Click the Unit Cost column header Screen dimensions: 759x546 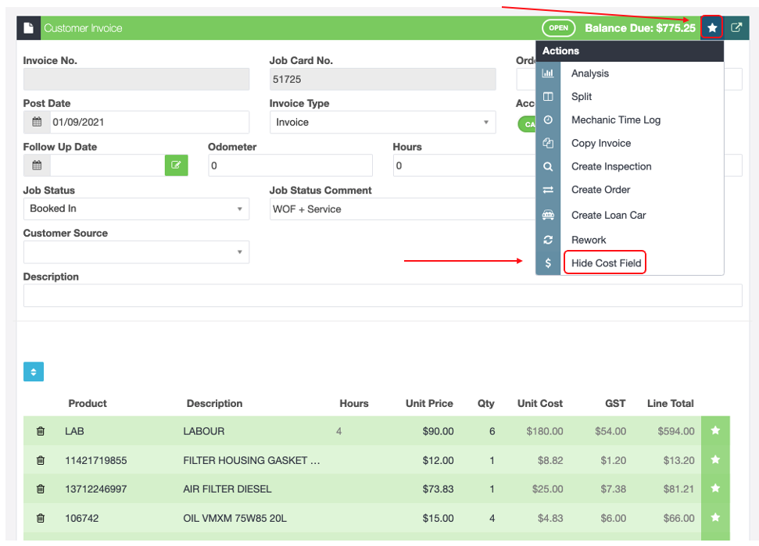(x=539, y=403)
